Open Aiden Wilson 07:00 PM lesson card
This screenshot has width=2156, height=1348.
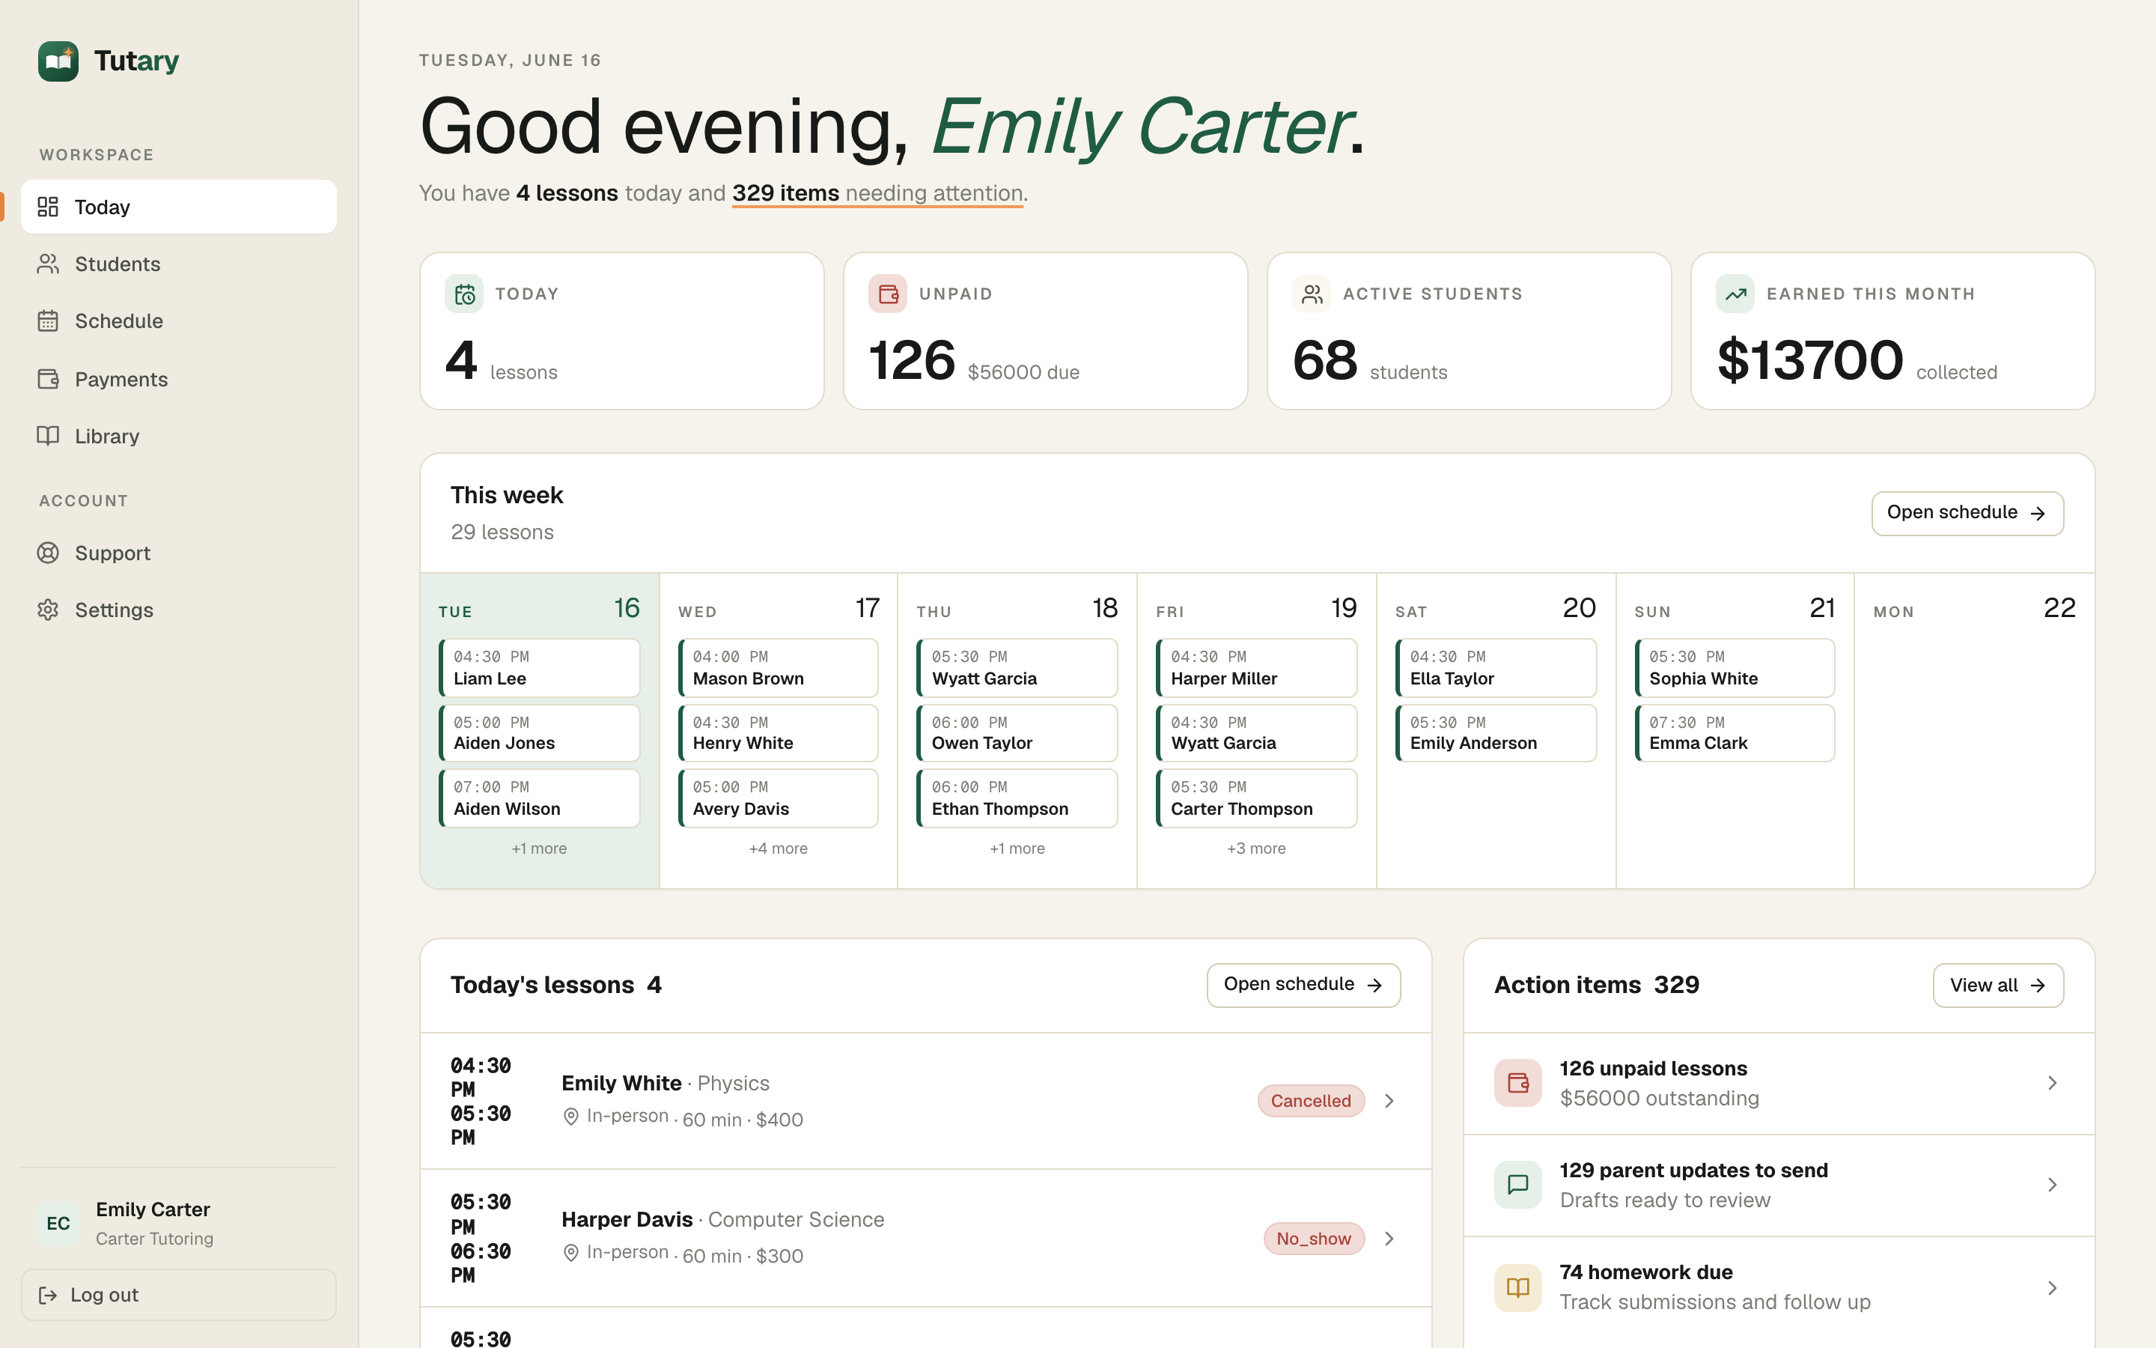pos(539,798)
